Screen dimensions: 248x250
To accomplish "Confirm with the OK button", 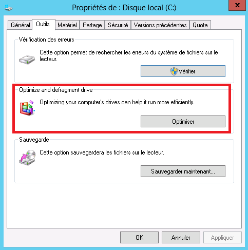I will tap(139, 238).
